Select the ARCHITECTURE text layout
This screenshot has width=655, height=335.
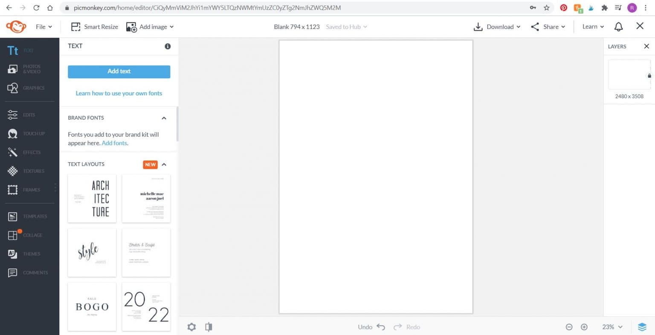92,198
